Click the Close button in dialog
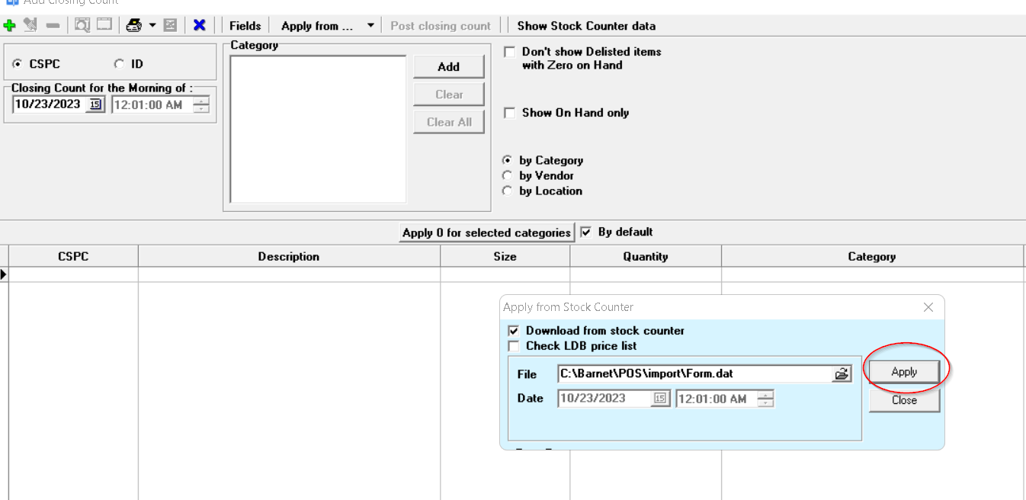The height and width of the screenshot is (500, 1026). (904, 400)
